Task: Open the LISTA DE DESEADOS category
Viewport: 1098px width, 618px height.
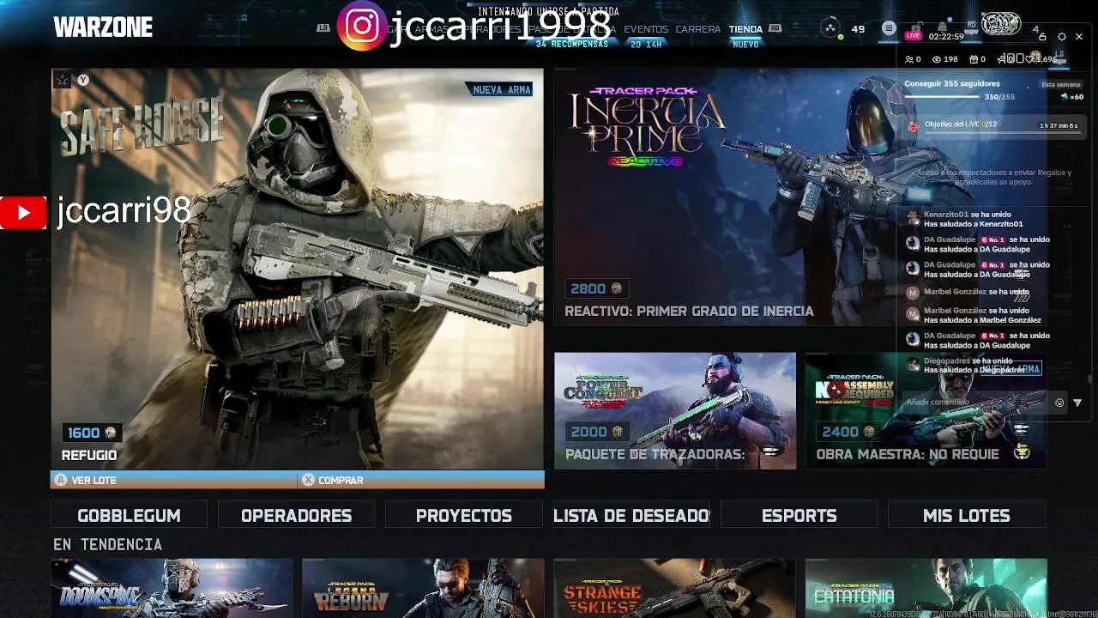Action: pos(631,516)
